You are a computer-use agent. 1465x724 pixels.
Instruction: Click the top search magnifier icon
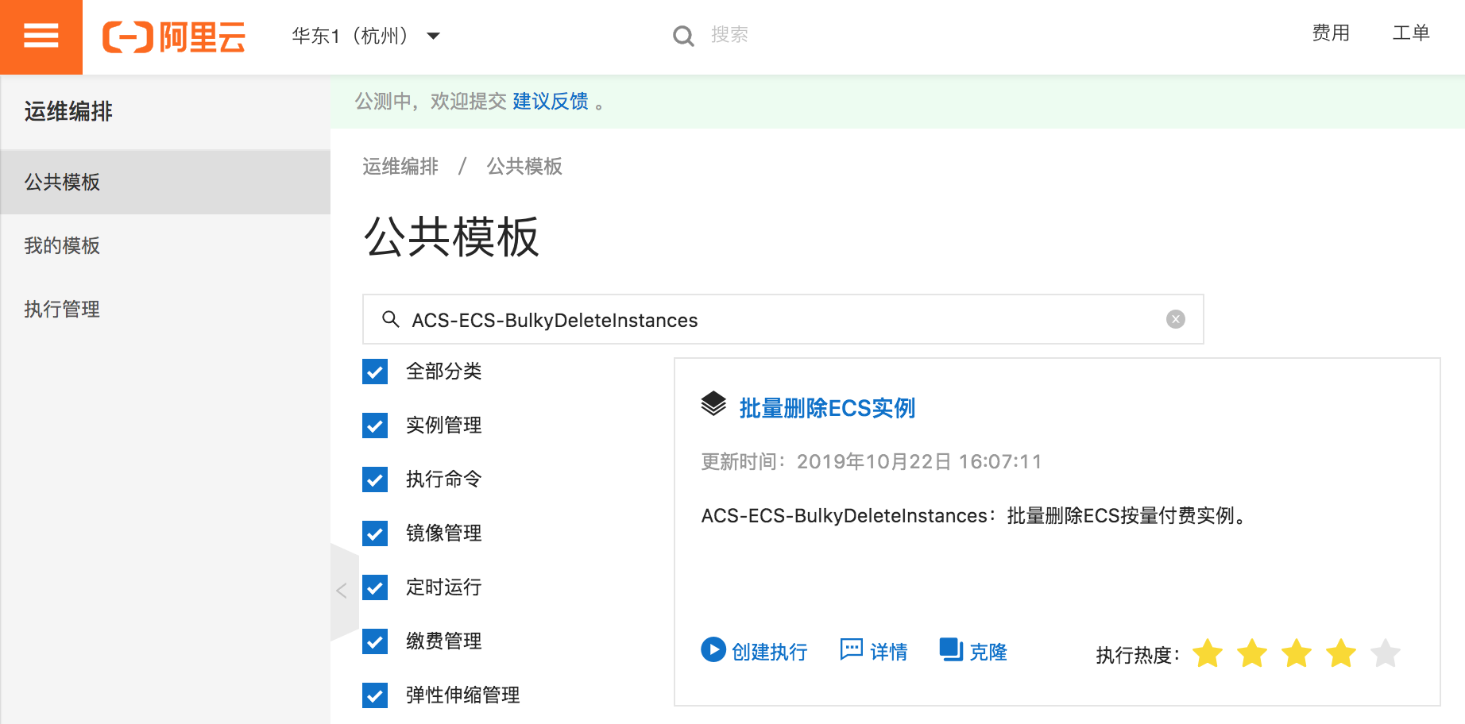click(683, 36)
